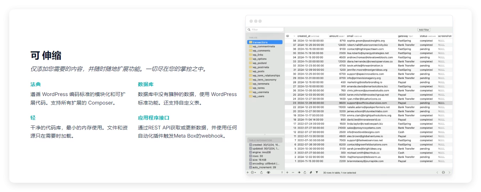This screenshot has height=192, width=481.
Task: Click the TABLE INFORMATION panel header
Action: [265, 140]
